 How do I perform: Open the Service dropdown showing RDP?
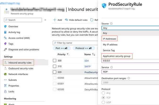(x=130, y=72)
